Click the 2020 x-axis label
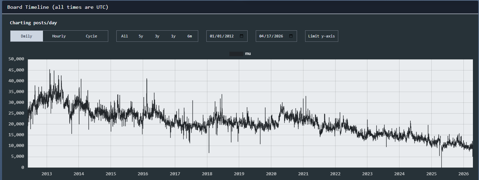The width and height of the screenshot is (479, 180). [x=271, y=174]
